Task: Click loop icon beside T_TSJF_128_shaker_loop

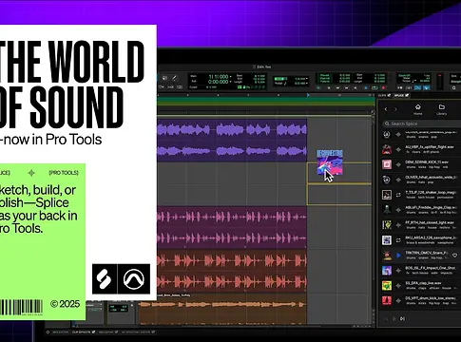Action: pos(398,195)
